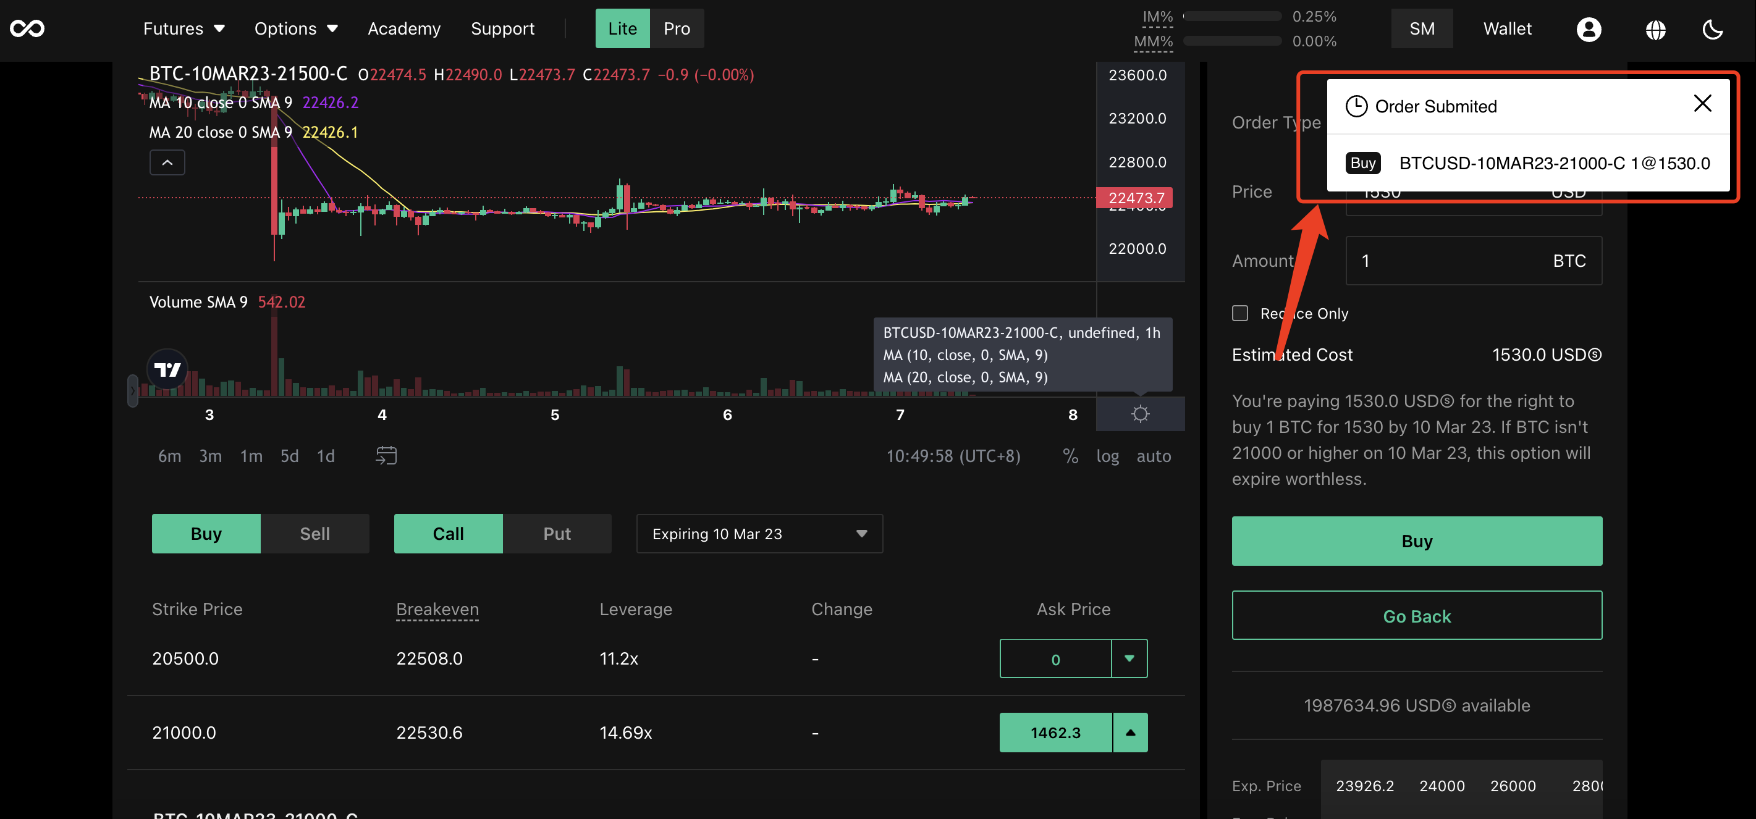Click the Leverage column header
This screenshot has width=1756, height=819.
pos(635,608)
